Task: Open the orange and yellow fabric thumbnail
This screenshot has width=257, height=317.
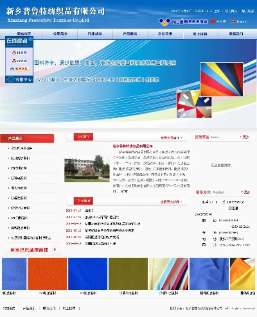Action: click(x=242, y=274)
